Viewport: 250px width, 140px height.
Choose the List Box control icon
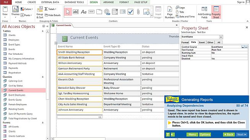coord(123,12)
